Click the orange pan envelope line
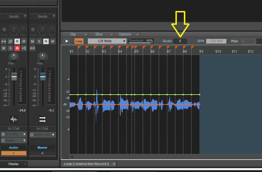The height and width of the screenshot is (172, 262). [135, 104]
